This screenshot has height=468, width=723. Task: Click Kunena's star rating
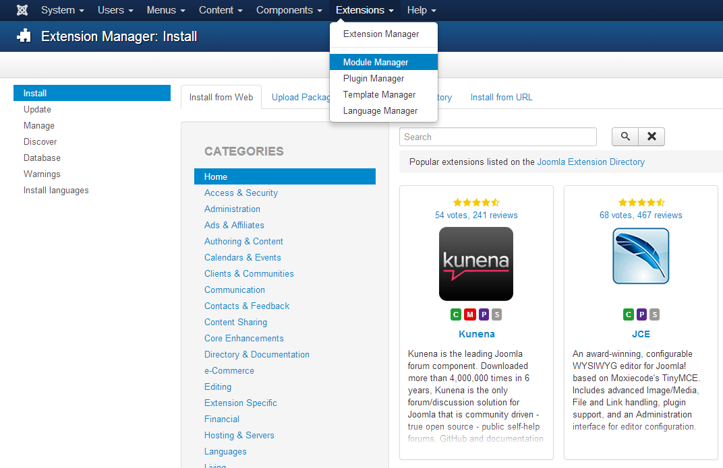(476, 203)
